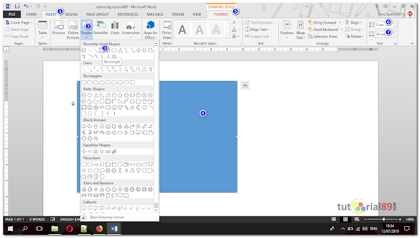
Task: Undo the last action
Action: [26, 6]
